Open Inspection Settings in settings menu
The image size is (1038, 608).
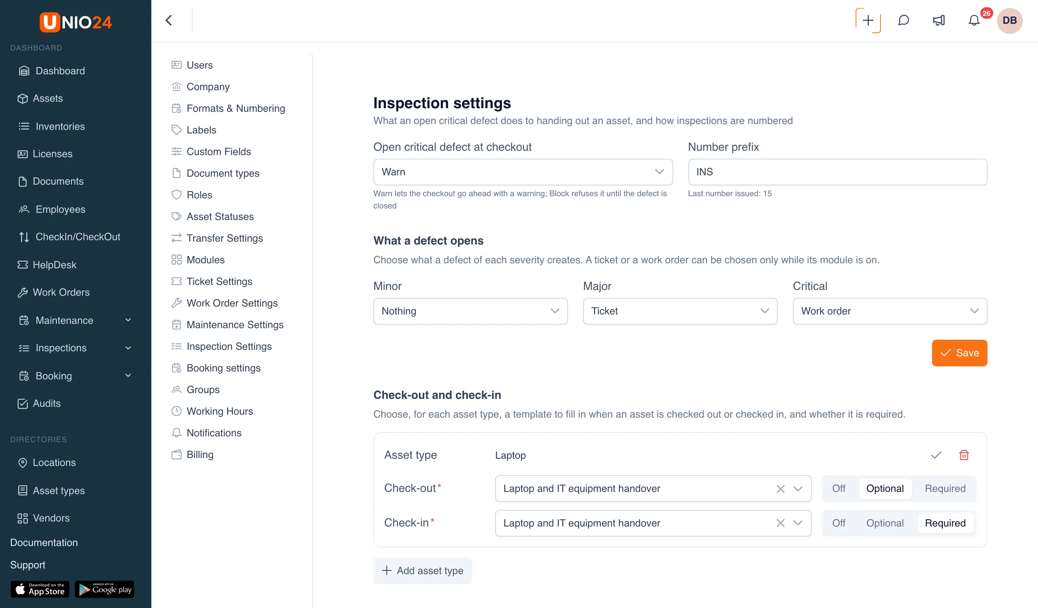pos(222,346)
